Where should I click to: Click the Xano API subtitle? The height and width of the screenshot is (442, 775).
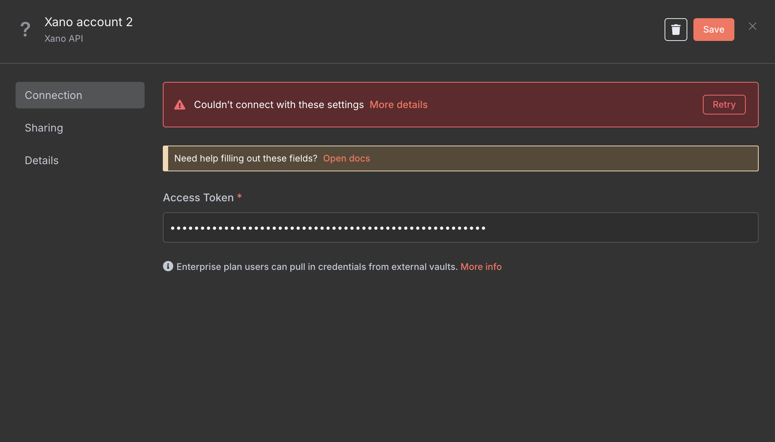(x=63, y=39)
